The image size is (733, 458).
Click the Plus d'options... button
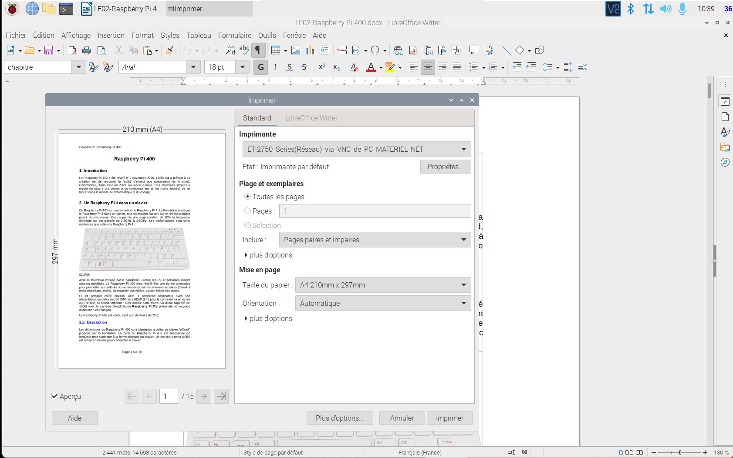click(340, 418)
